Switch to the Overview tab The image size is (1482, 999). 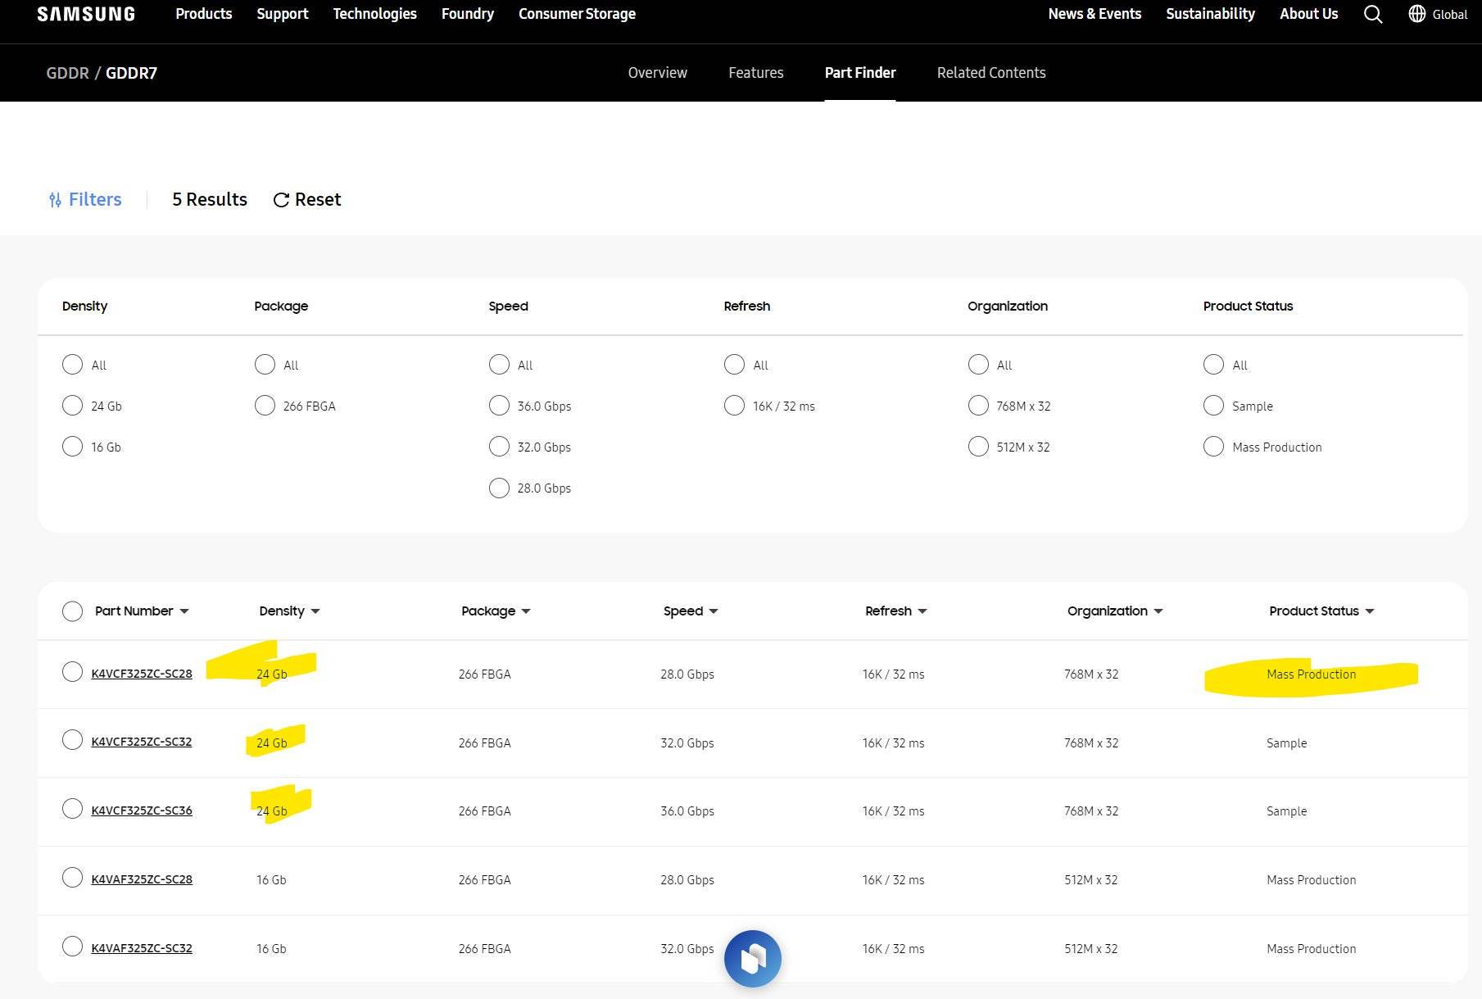(x=657, y=72)
